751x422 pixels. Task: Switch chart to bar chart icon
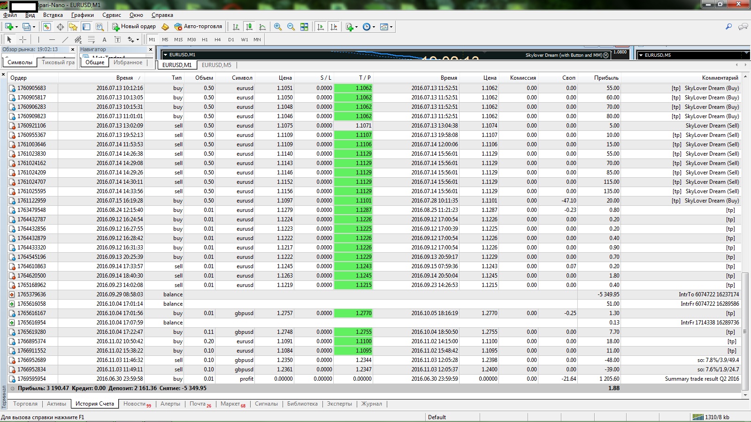pyautogui.click(x=236, y=27)
